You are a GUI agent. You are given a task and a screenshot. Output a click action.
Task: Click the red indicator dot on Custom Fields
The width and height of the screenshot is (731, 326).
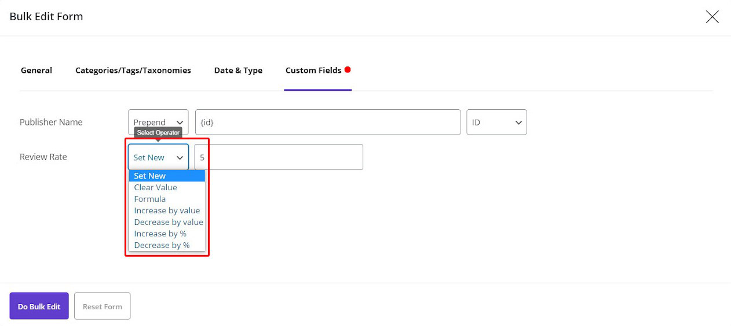click(348, 70)
